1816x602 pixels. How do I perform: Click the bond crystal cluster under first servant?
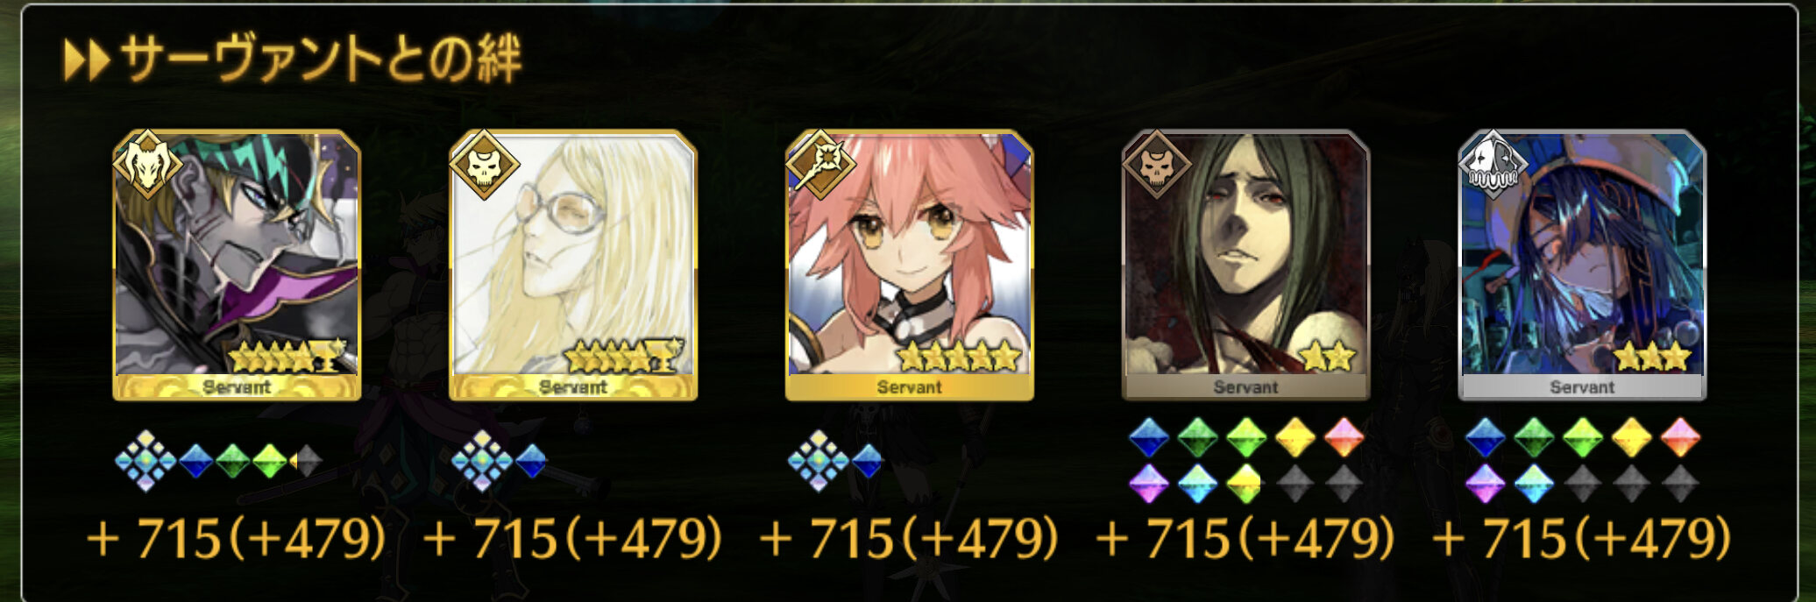(x=146, y=461)
